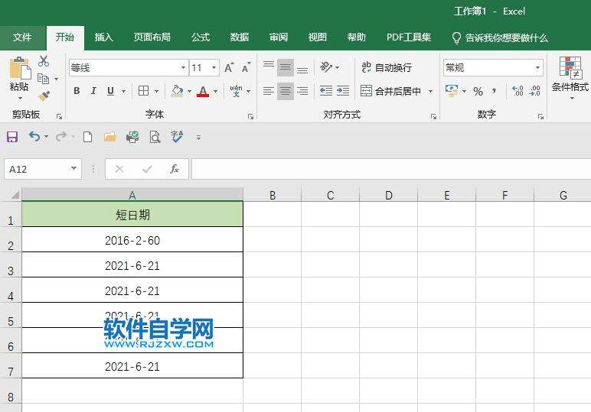Apply percent style format
591x412 pixels.
(x=478, y=91)
